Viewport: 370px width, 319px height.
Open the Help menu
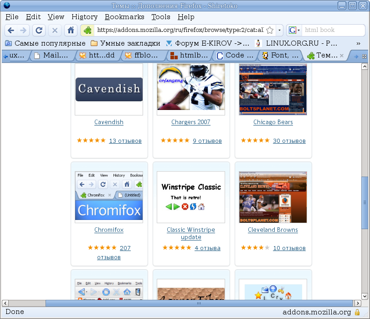(186, 17)
